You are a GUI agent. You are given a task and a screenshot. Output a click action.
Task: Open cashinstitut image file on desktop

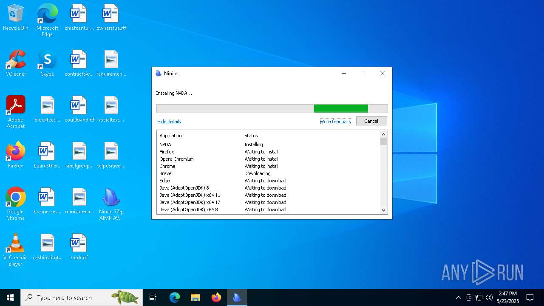[47, 247]
